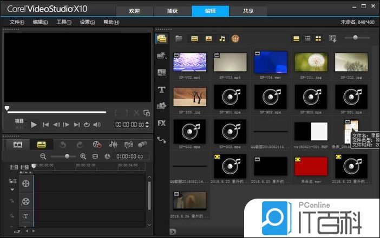This screenshot has height=238, width=380.
Task: Open the Title (T) library panel
Action: tap(161, 90)
